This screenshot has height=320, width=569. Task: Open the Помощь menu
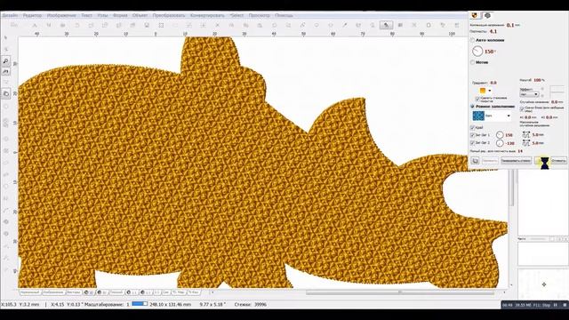[x=284, y=15]
